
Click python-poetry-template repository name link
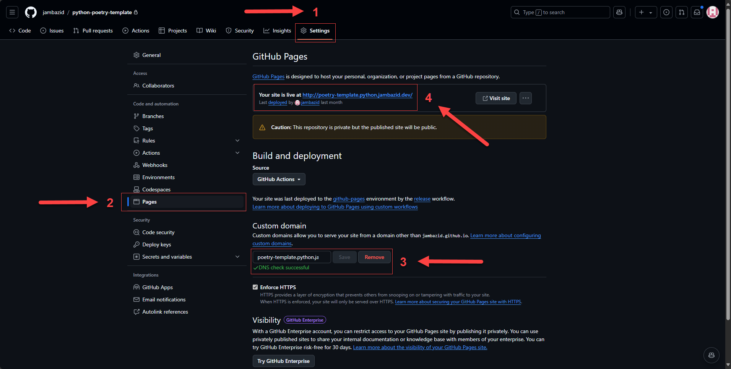pos(102,12)
